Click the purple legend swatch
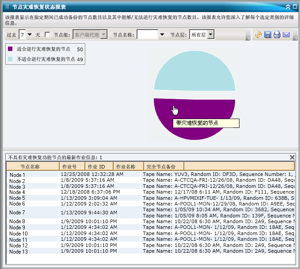Image resolution: width=300 pixels, height=269 pixels. point(10,49)
